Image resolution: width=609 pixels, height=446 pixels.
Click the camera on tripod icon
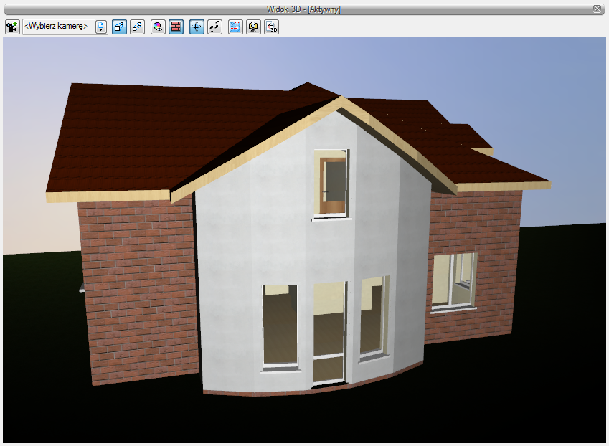254,27
